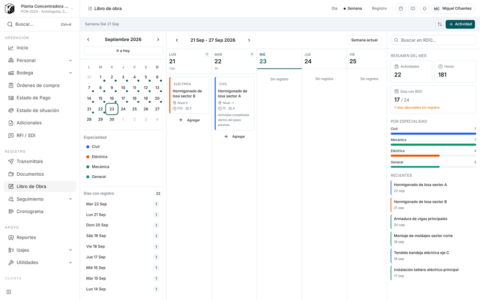Go to next month in mini calendar
The height and width of the screenshot is (300, 480).
[x=158, y=39]
